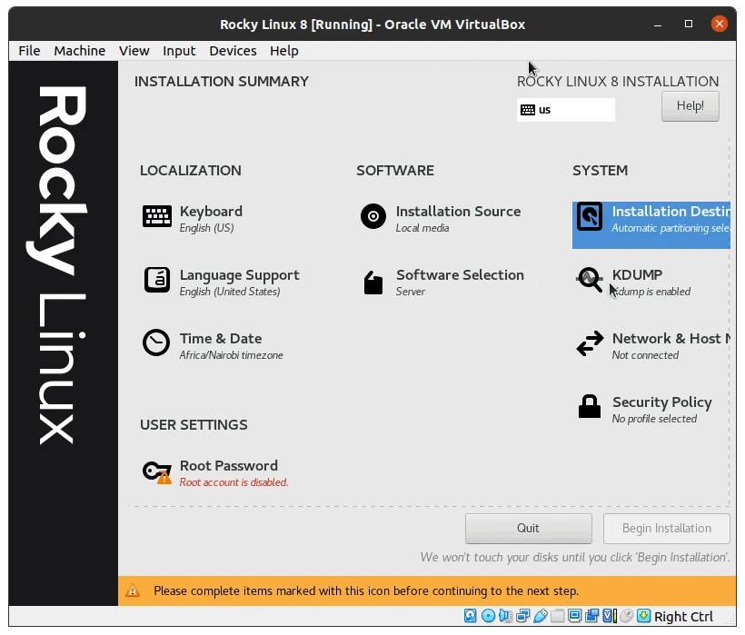Configure KDUMP via the magnifier icon

(x=590, y=280)
